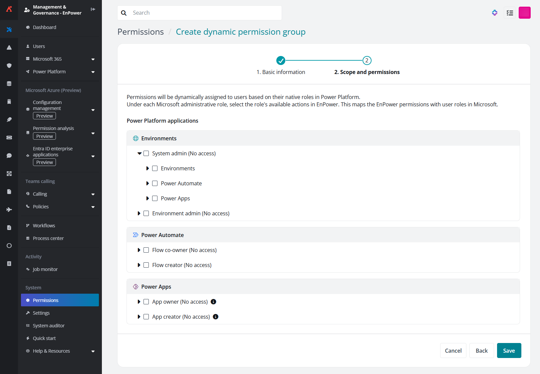Click the Permissions breadcrumb link
540x374 pixels.
[x=140, y=32]
